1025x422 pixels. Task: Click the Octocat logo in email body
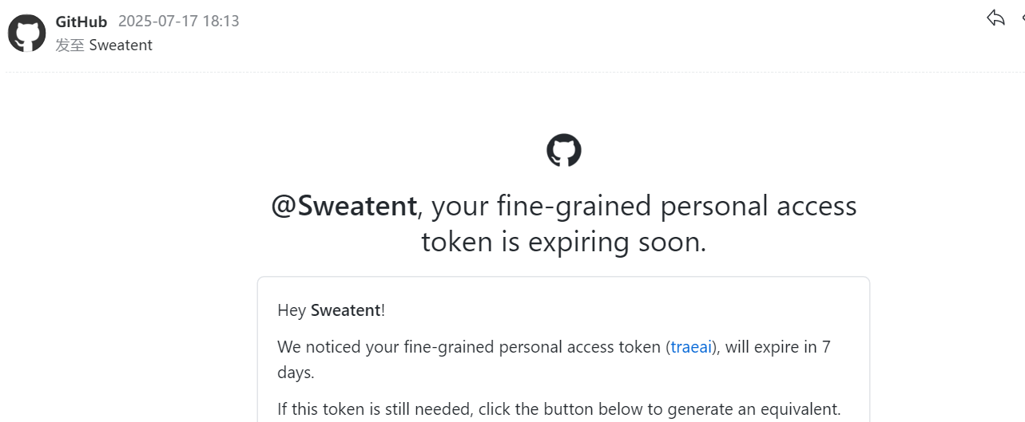tap(564, 150)
